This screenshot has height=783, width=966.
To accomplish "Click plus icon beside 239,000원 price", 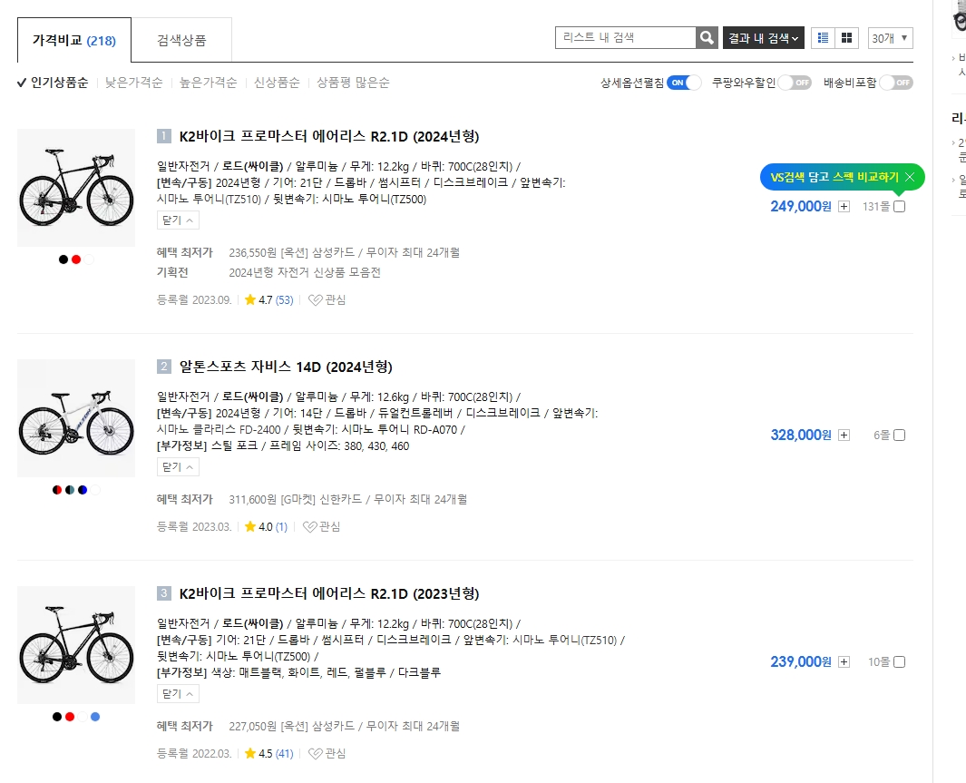I will 844,661.
